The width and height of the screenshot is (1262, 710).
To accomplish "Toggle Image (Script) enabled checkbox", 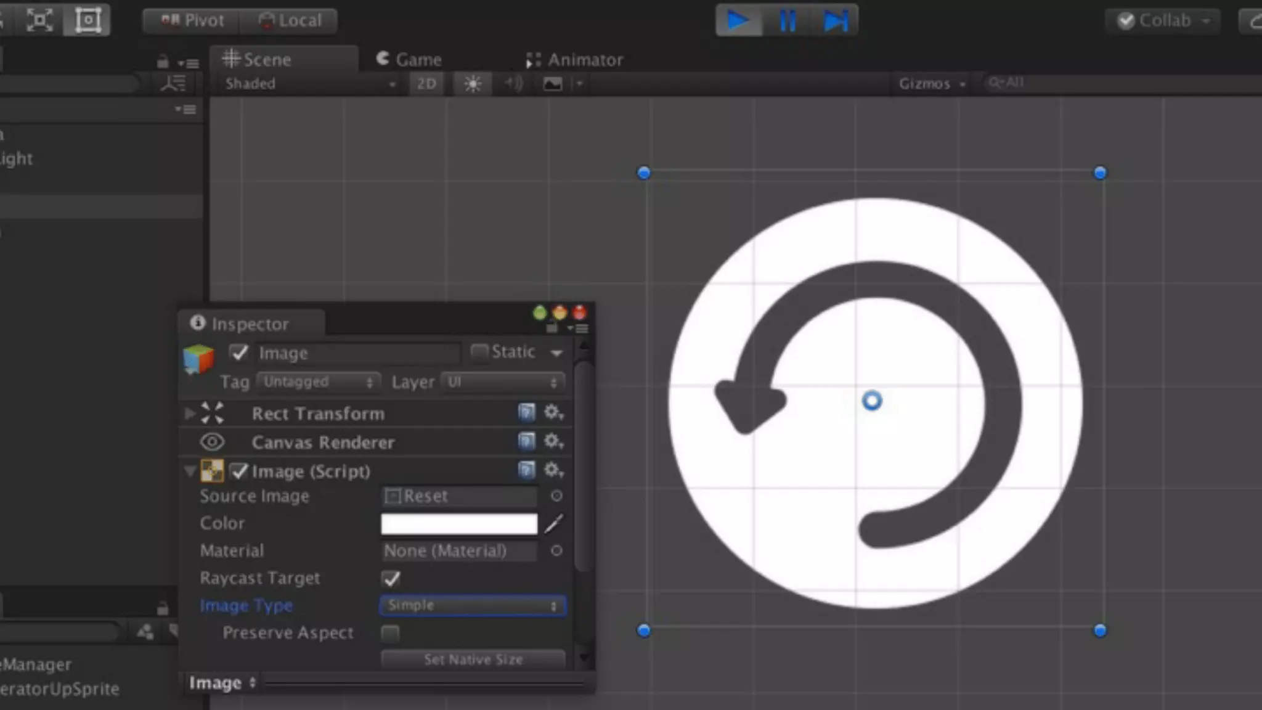I will 239,471.
